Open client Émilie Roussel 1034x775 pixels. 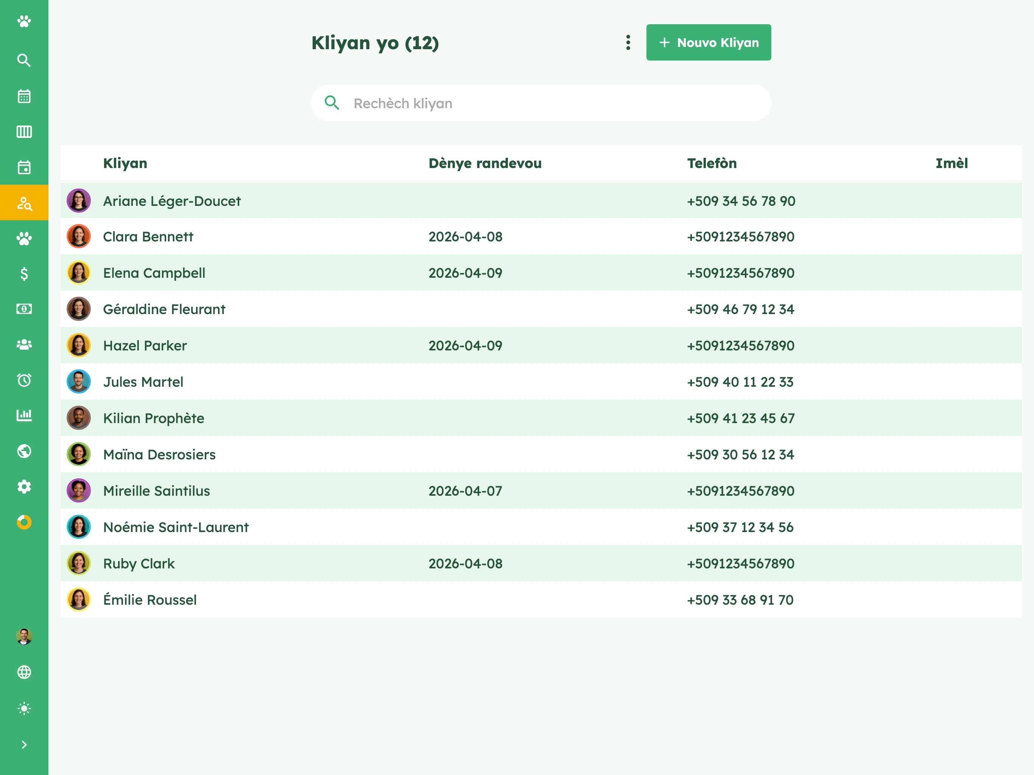[x=541, y=600]
